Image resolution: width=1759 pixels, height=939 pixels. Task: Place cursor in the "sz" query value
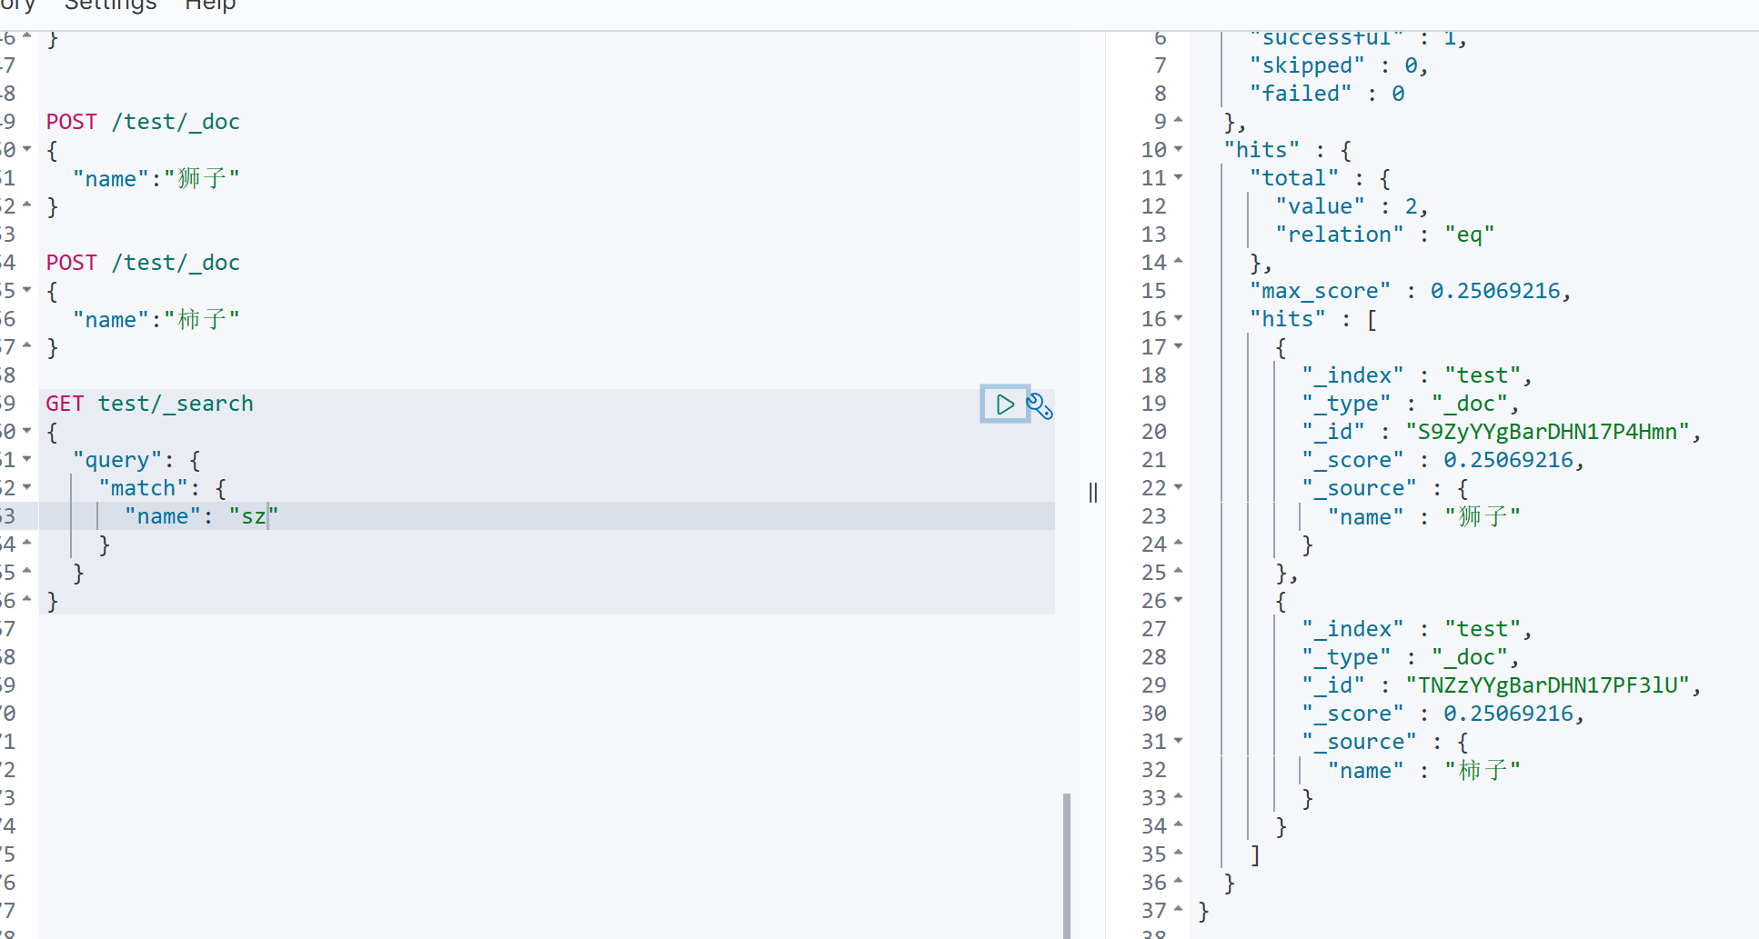(x=254, y=516)
